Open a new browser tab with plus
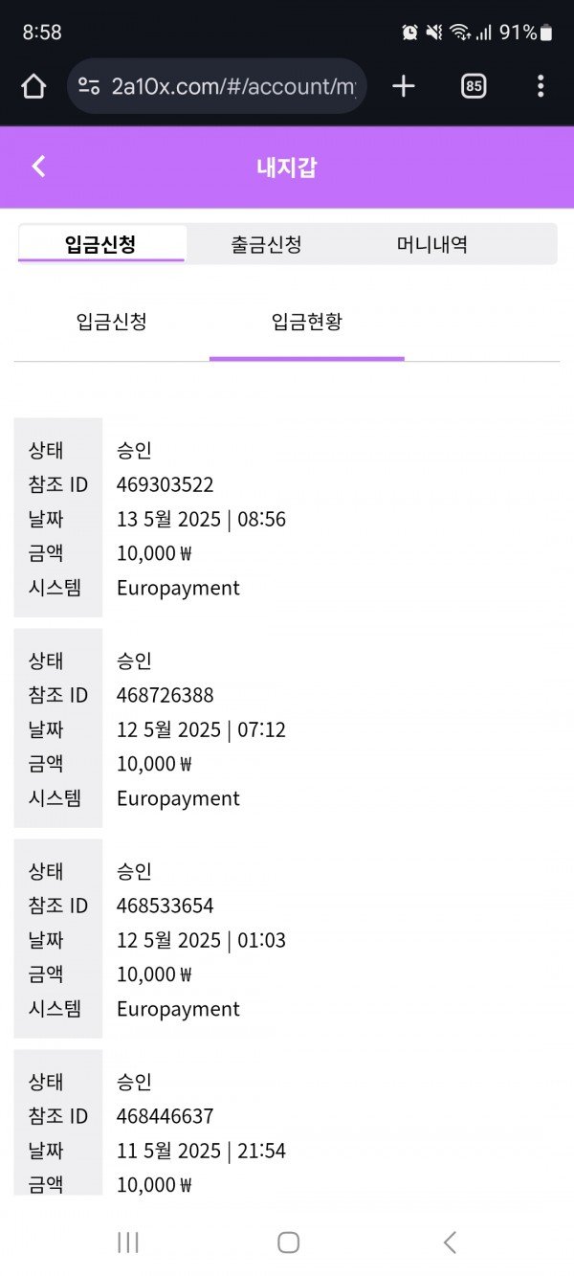This screenshot has width=574, height=1276. tap(404, 86)
